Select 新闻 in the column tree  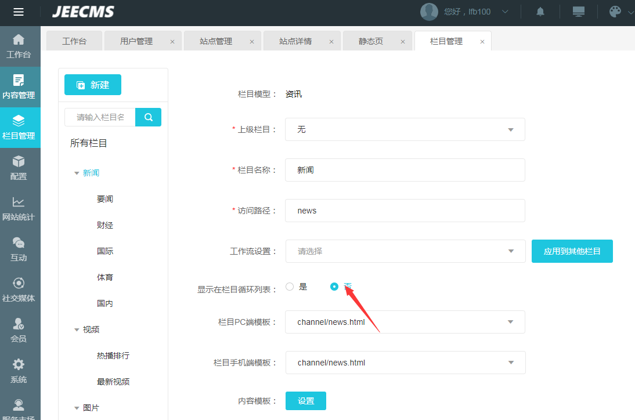pyautogui.click(x=91, y=173)
